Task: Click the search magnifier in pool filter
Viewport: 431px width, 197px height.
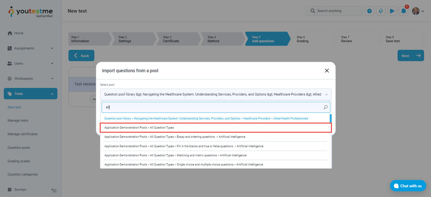Action: tap(326, 107)
